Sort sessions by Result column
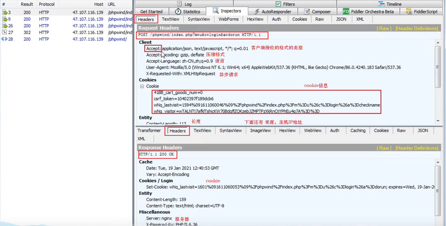The width and height of the screenshot is (446, 226). [27, 4]
